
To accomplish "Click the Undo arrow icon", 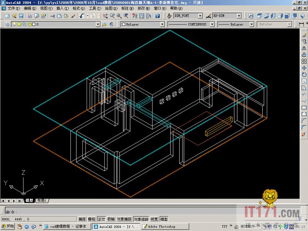I will 82,16.
